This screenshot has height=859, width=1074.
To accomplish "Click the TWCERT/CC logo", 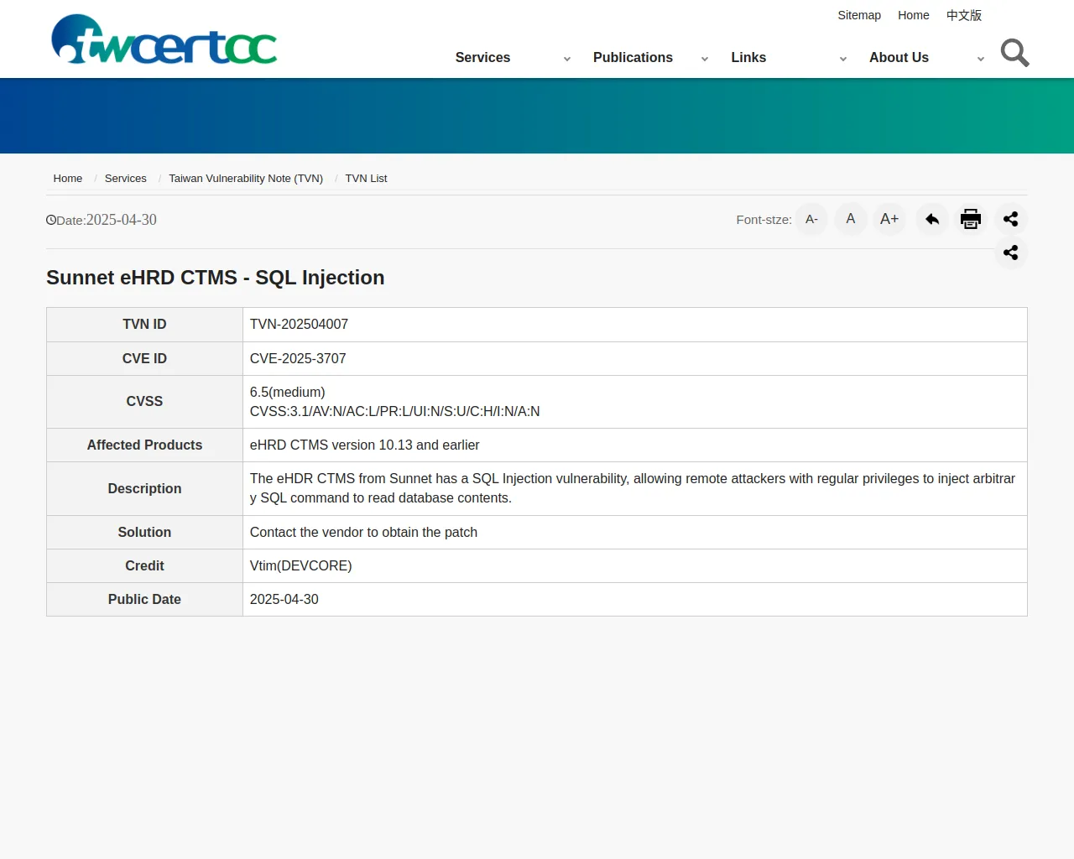I will pos(164,39).
